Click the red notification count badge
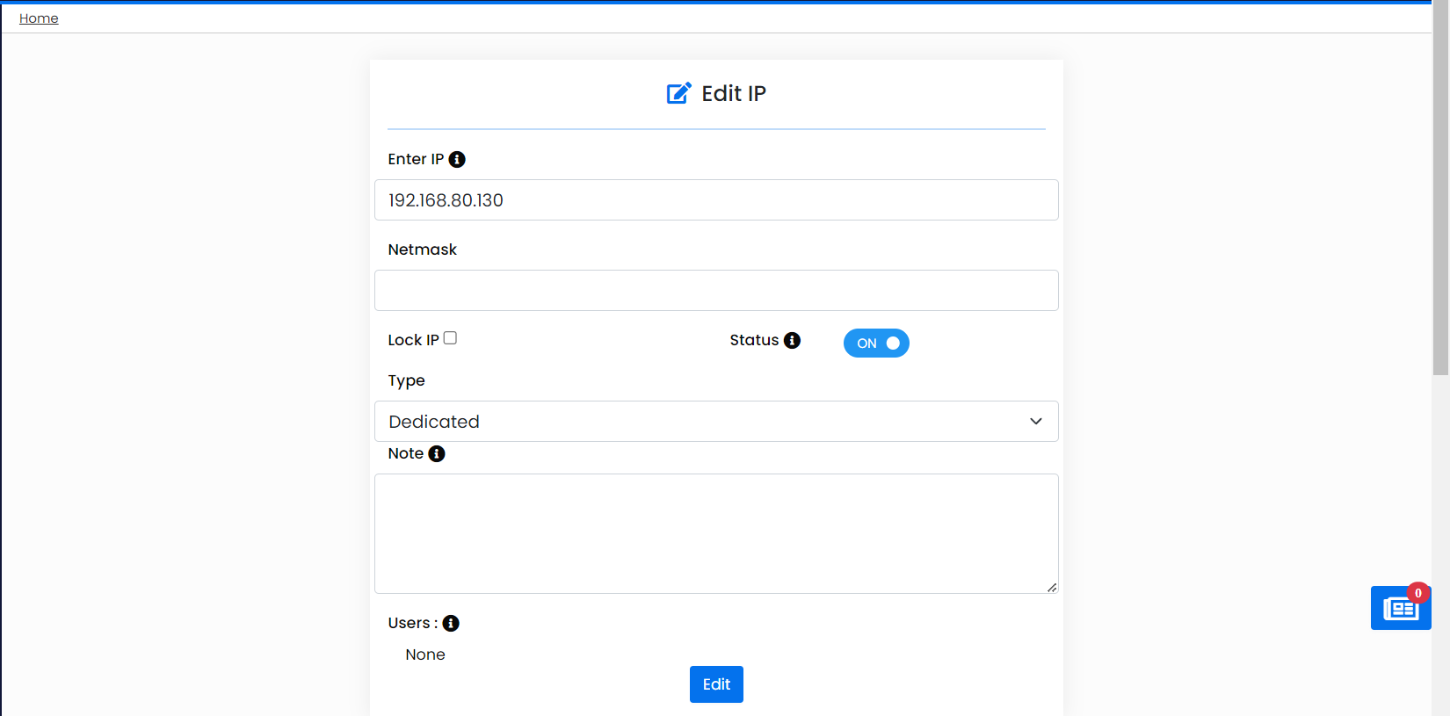 coord(1417,593)
